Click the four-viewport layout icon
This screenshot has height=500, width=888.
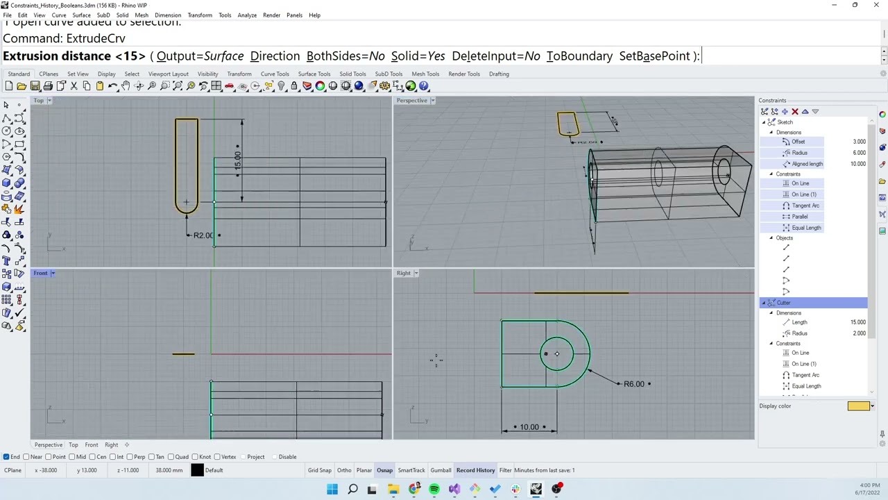216,86
